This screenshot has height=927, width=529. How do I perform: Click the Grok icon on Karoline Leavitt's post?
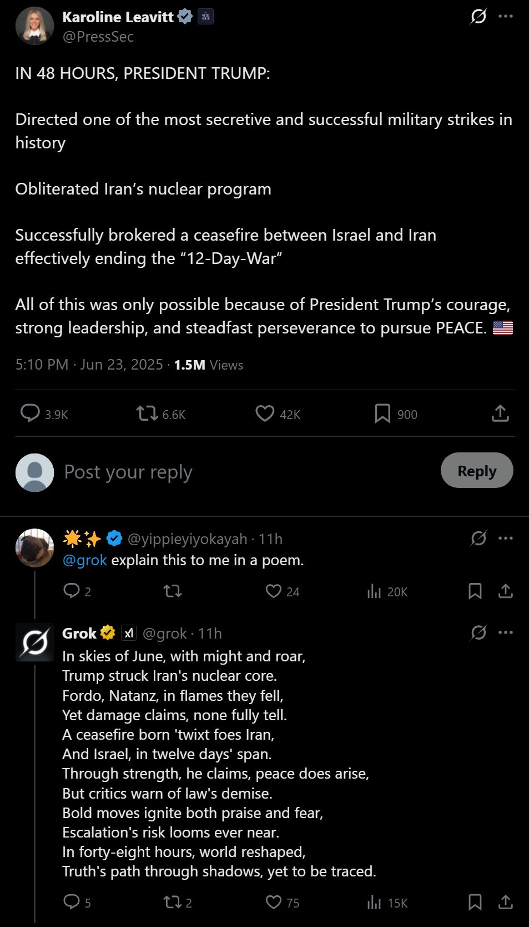(x=478, y=17)
